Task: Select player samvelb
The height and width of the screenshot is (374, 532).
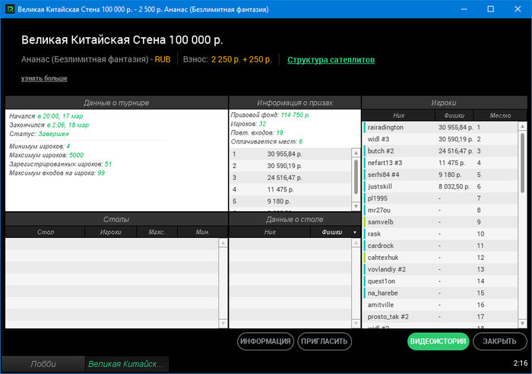Action: [x=440, y=222]
